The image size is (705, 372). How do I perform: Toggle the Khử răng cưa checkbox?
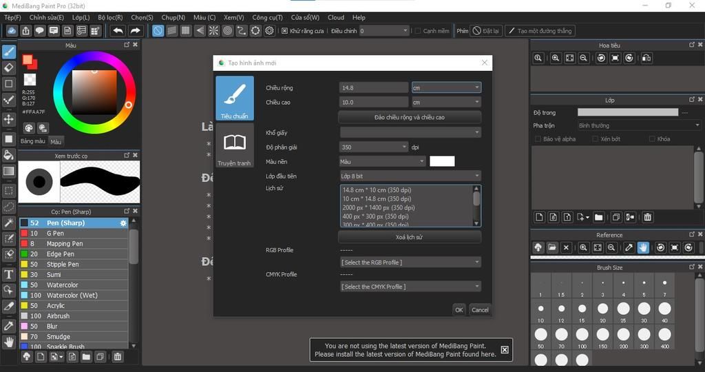click(284, 31)
